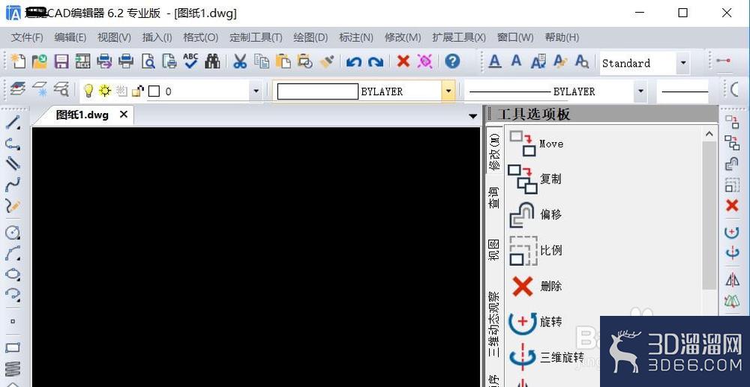Toggle the layer lock padlock icon
The width and height of the screenshot is (750, 387).
137,91
